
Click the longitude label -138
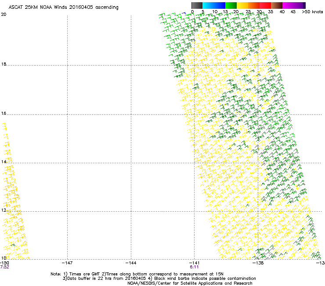[x=258, y=263]
